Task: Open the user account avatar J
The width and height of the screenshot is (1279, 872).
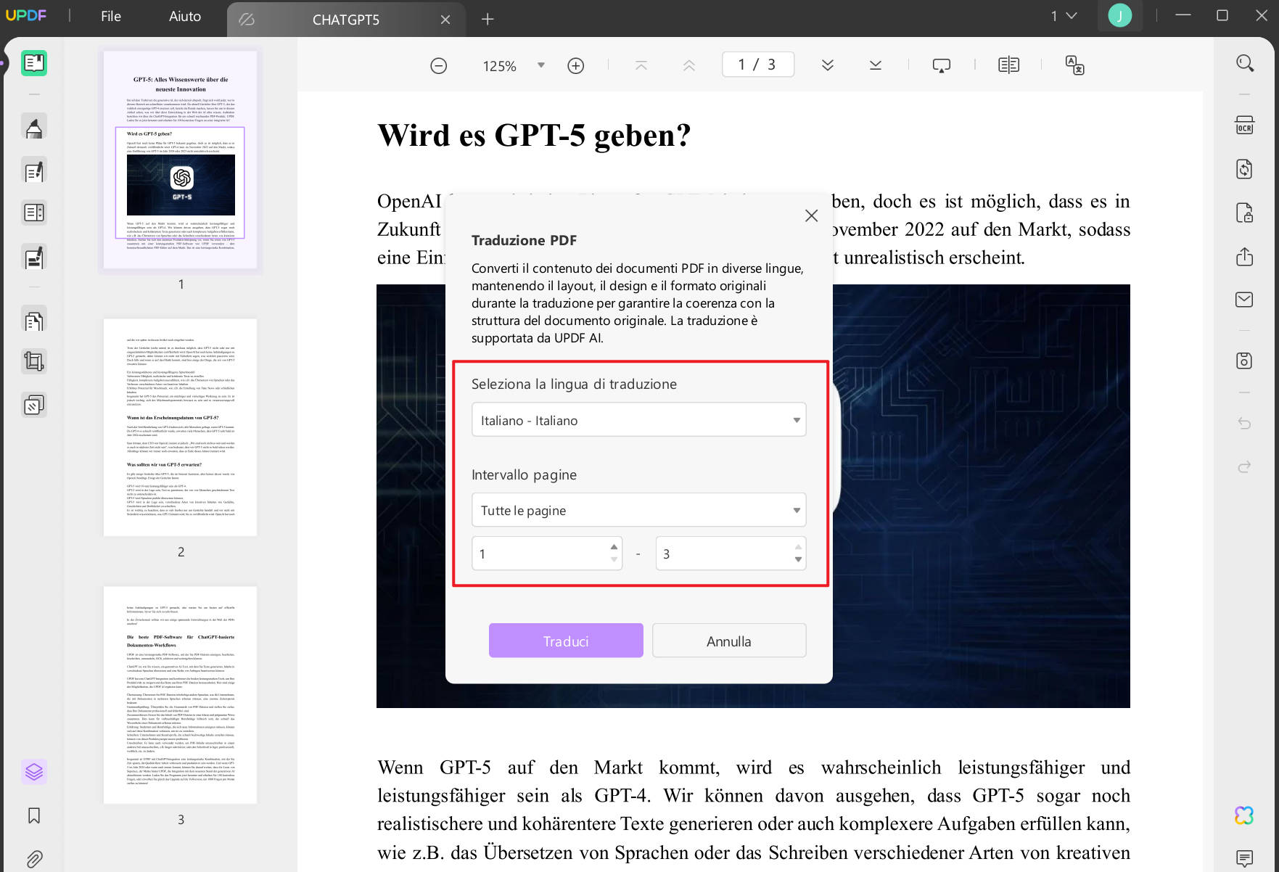Action: [x=1119, y=15]
